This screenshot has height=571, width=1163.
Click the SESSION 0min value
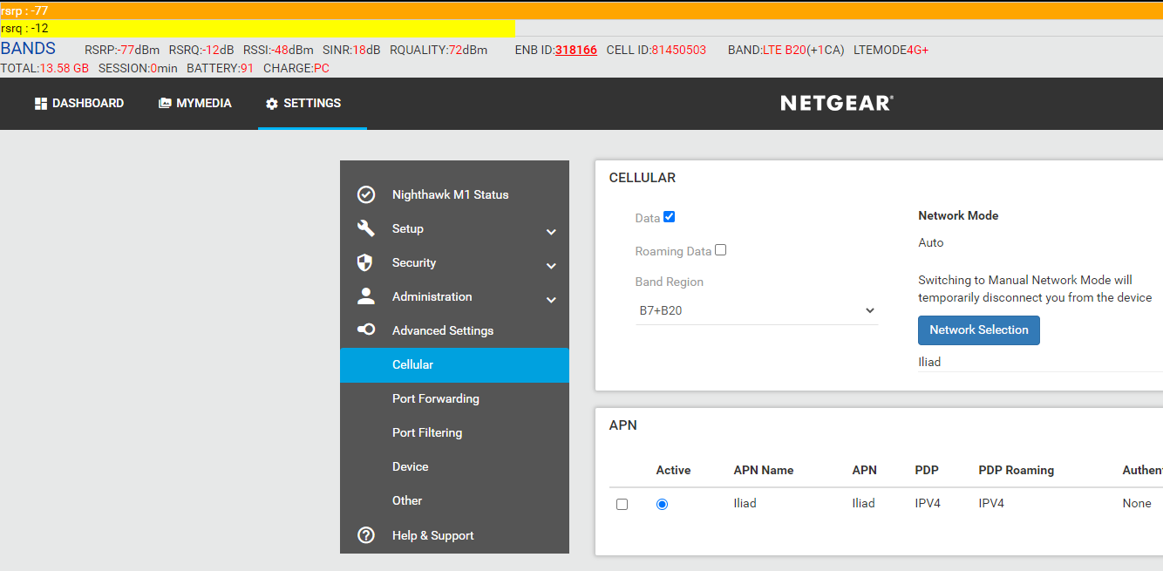click(x=164, y=68)
